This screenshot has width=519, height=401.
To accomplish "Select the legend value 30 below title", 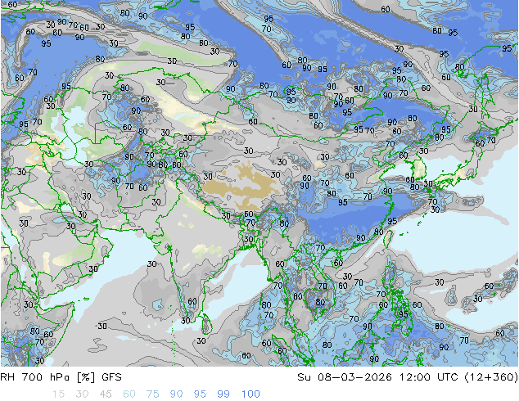I will pos(82,394).
